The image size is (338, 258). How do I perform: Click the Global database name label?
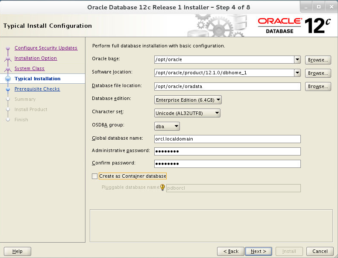(x=118, y=138)
